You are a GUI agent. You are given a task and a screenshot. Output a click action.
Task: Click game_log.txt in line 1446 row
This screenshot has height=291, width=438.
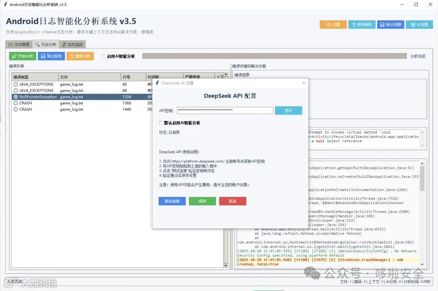tap(71, 109)
